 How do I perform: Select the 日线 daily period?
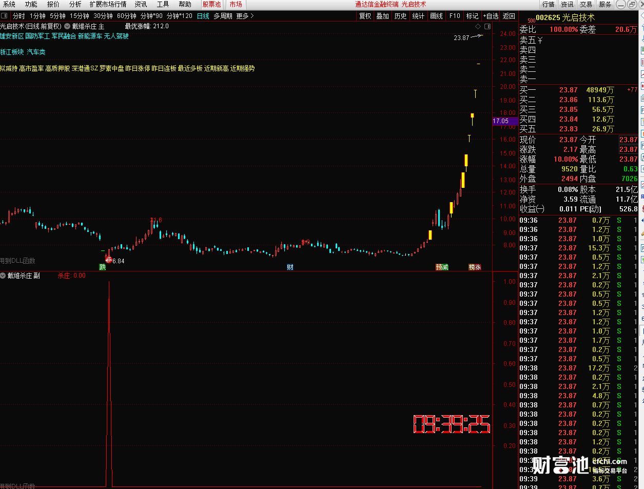(203, 16)
